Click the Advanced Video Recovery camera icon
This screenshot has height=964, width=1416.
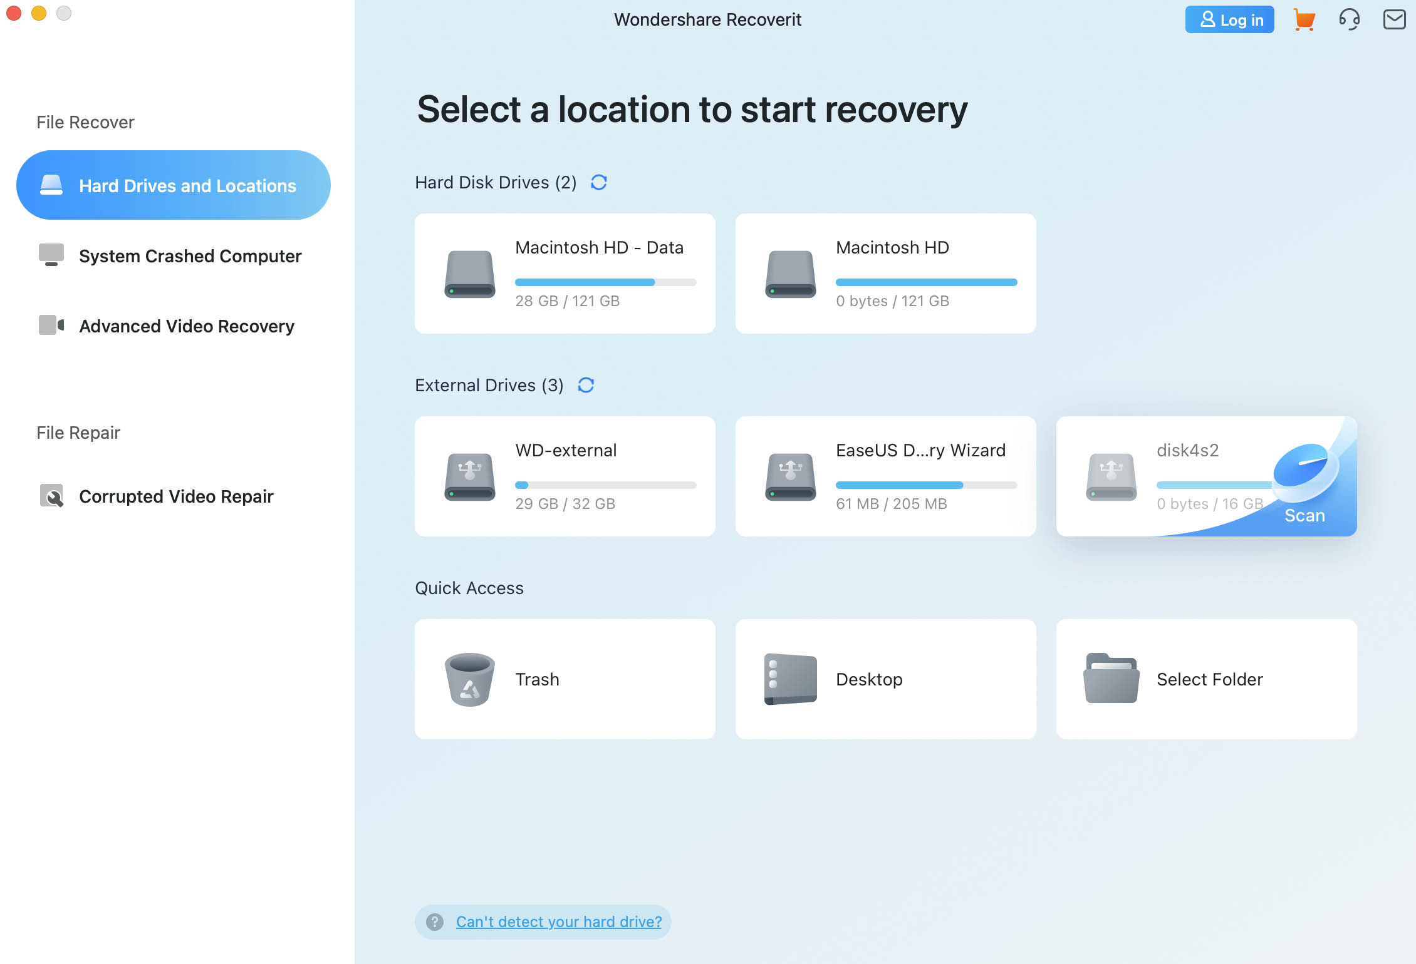51,325
